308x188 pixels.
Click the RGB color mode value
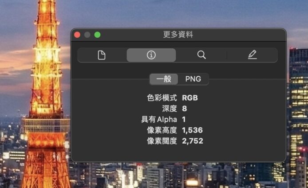190,98
